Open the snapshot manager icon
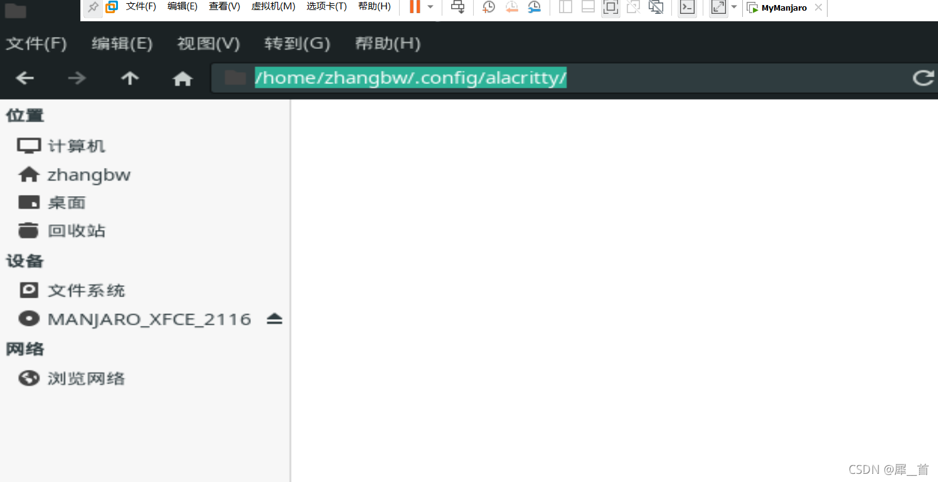Image resolution: width=938 pixels, height=482 pixels. (x=535, y=7)
